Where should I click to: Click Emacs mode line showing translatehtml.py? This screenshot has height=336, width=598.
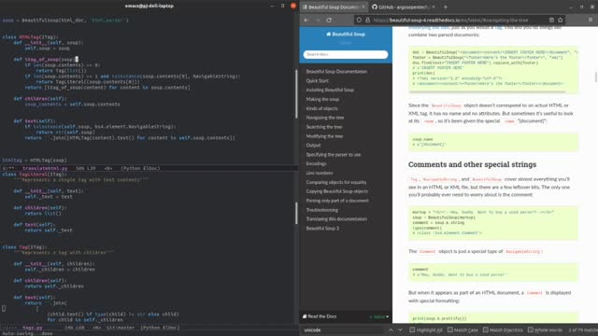[x=149, y=168]
